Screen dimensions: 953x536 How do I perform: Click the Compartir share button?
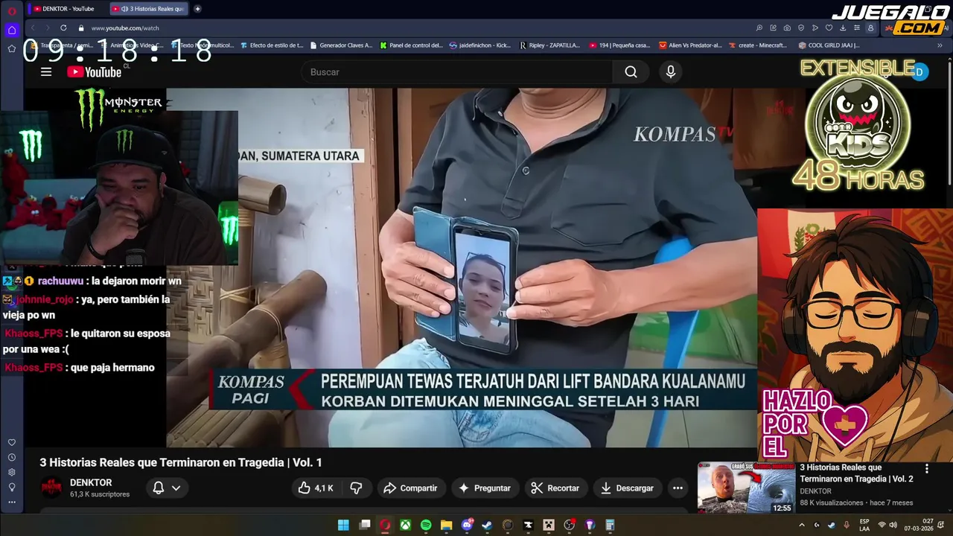pos(410,488)
